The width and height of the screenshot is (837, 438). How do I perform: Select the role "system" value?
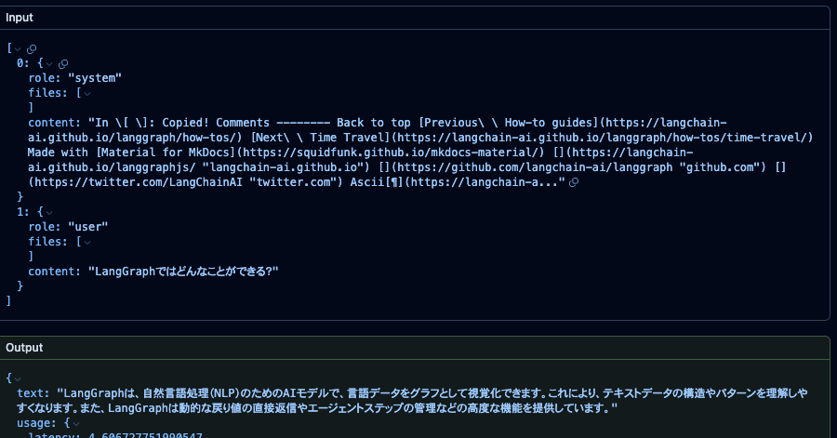click(95, 78)
